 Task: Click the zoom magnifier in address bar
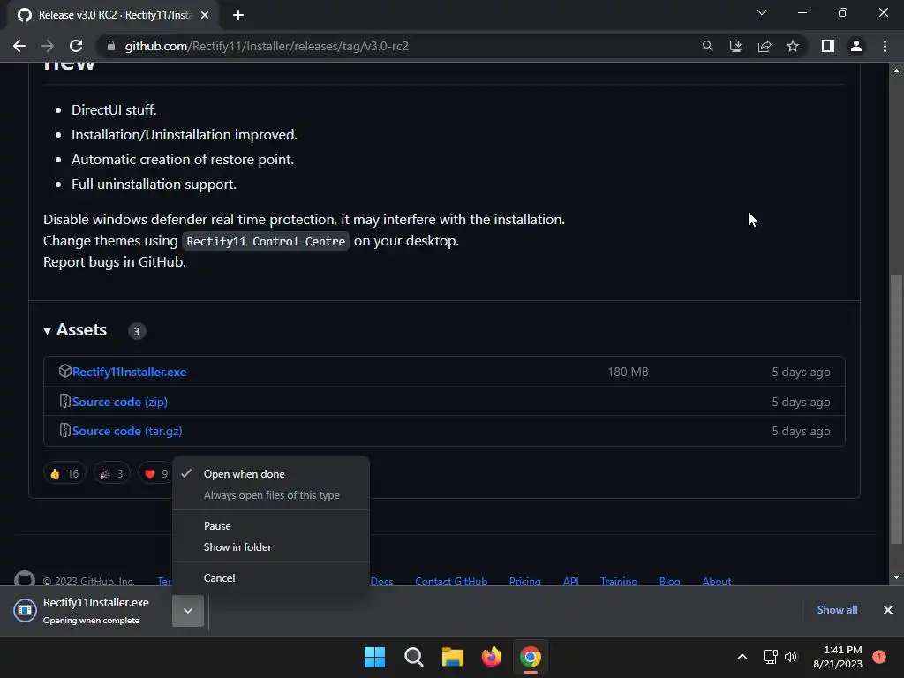click(707, 46)
